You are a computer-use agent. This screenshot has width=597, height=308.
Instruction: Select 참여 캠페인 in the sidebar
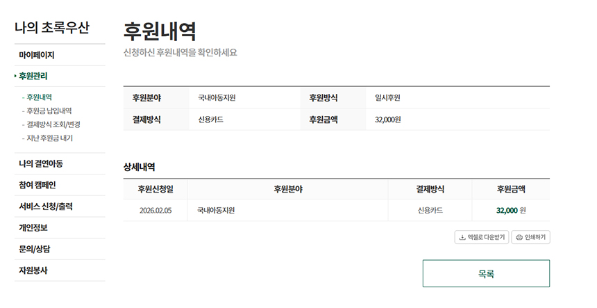[x=37, y=185]
